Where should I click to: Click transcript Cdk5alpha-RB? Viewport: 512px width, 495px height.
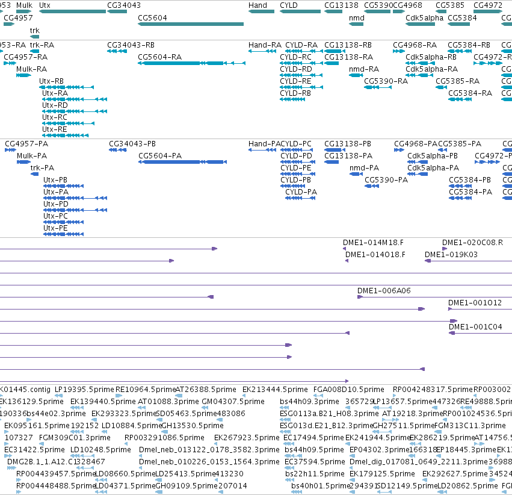419,63
